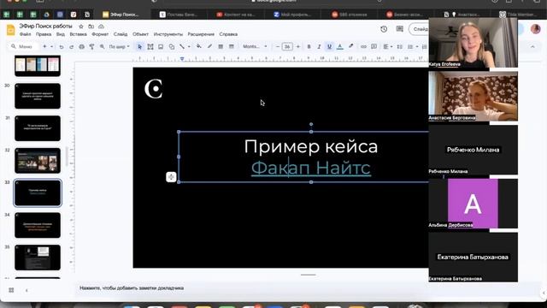Screen dimensions: 547x308
Task: Click the 'Пример кейса' heading text
Action: tap(311, 146)
